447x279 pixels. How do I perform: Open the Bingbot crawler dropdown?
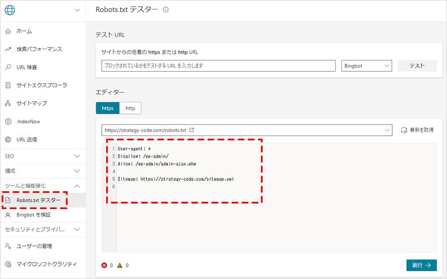366,66
